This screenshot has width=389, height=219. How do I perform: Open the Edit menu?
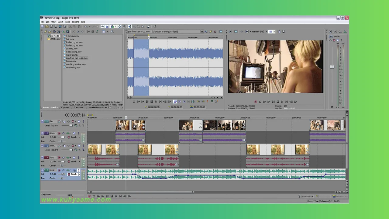click(48, 22)
